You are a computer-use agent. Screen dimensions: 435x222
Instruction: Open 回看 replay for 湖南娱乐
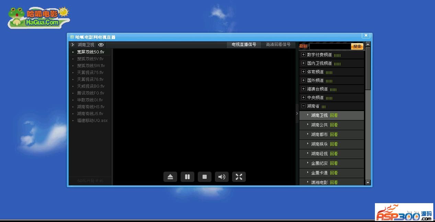[x=334, y=144]
